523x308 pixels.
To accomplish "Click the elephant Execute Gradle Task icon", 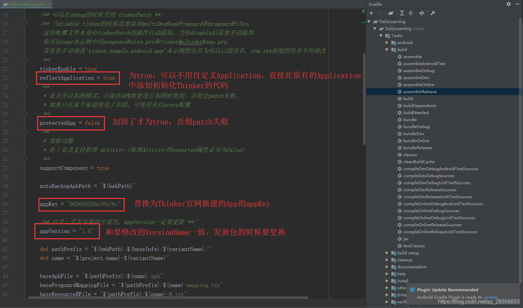I will click(391, 13).
